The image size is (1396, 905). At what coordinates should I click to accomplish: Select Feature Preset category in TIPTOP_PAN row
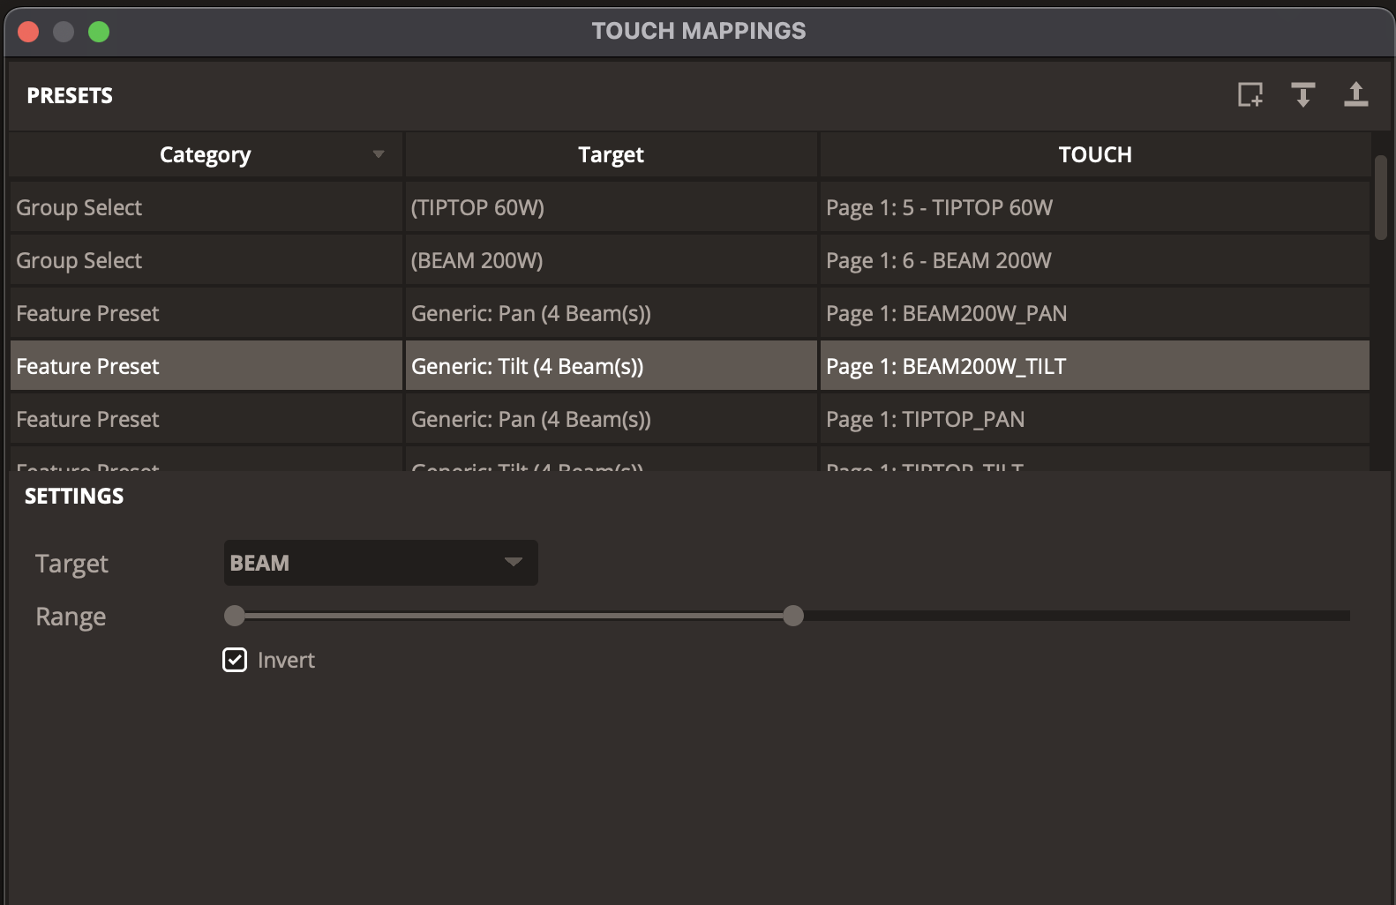tap(206, 419)
